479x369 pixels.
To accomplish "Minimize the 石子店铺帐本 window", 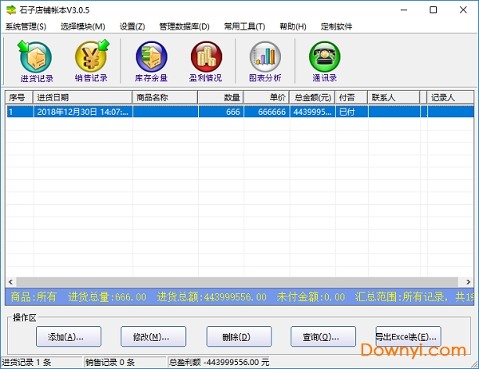I will (x=404, y=10).
